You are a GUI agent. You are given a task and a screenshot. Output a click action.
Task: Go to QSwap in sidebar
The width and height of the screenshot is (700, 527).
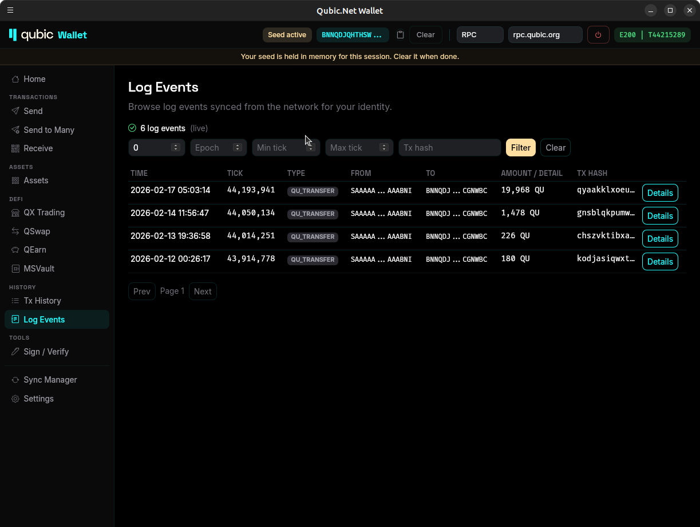[x=37, y=231]
